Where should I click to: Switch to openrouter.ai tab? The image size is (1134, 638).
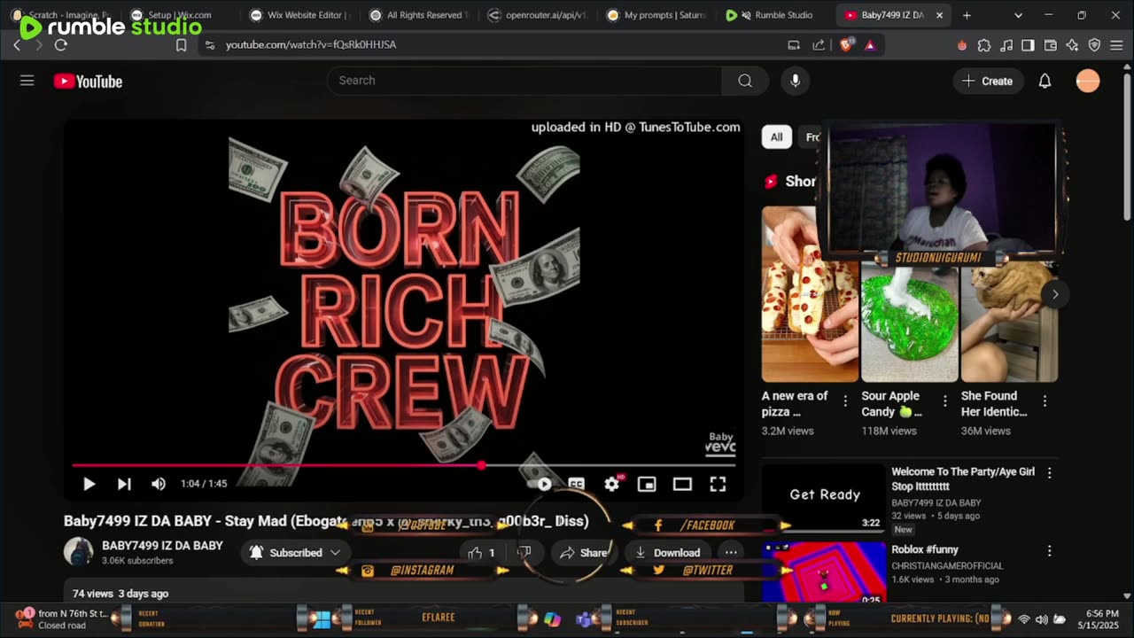540,15
